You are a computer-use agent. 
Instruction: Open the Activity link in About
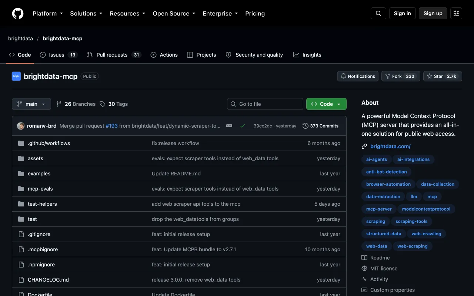(375, 279)
